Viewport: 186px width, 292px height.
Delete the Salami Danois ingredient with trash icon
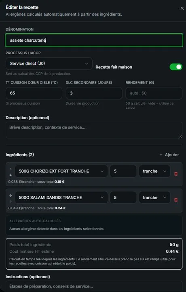click(x=176, y=200)
